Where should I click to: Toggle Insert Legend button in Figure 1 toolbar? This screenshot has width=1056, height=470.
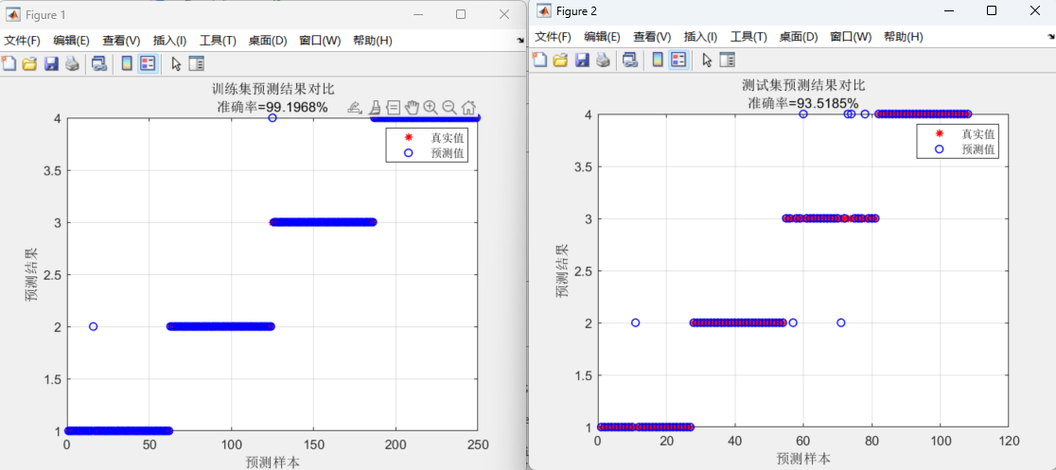tap(148, 63)
